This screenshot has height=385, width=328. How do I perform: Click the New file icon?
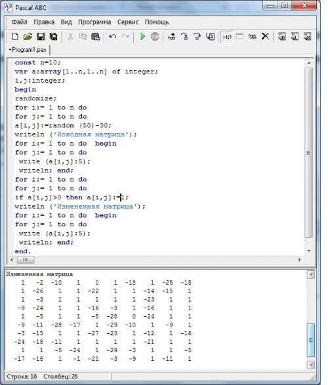click(x=15, y=37)
